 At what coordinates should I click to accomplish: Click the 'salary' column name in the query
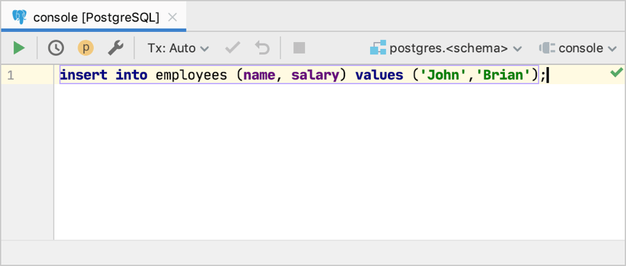(x=315, y=75)
